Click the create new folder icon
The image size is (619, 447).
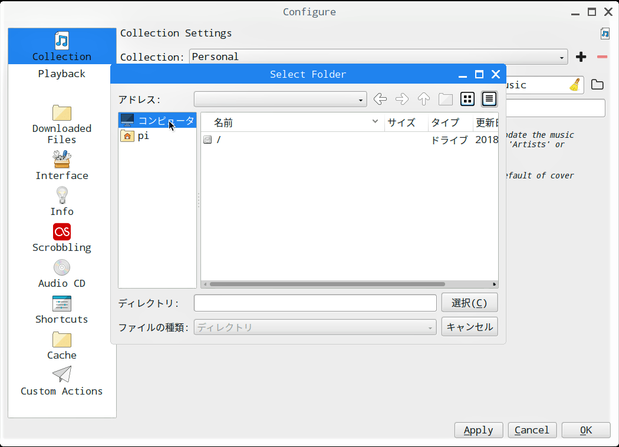pos(446,99)
